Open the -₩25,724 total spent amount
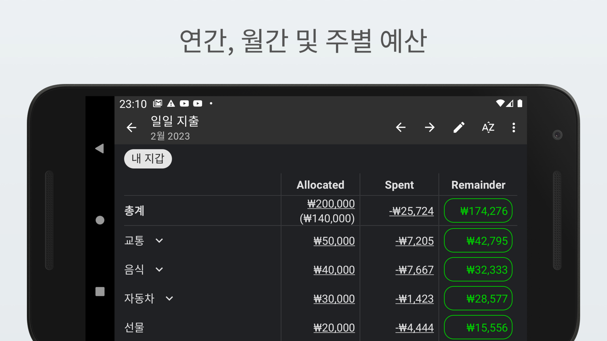Viewport: 607px width, 341px height. pos(411,211)
